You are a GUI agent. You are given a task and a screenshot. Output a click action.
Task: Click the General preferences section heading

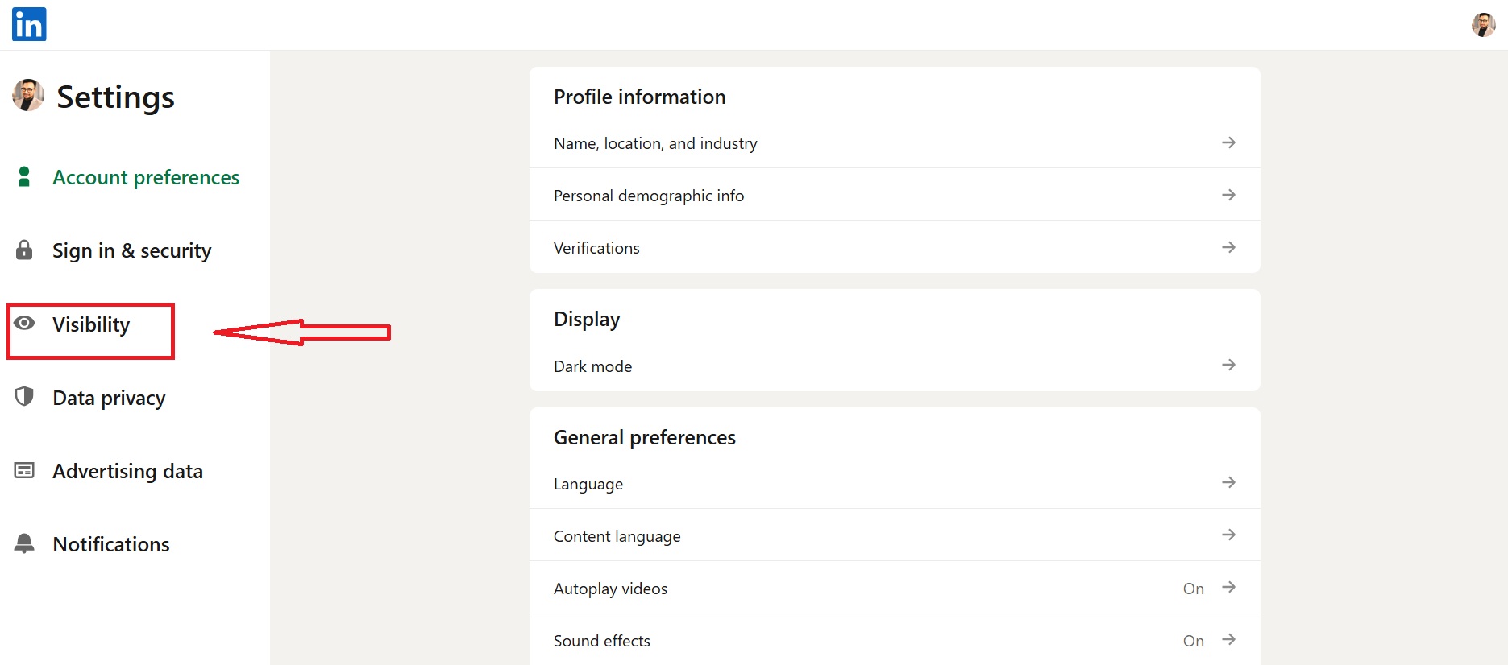coord(645,437)
